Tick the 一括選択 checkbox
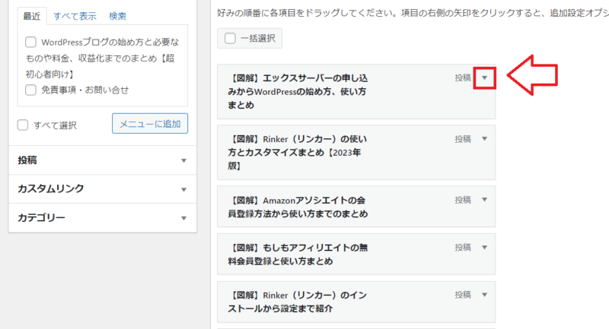This screenshot has width=609, height=329. 230,38
